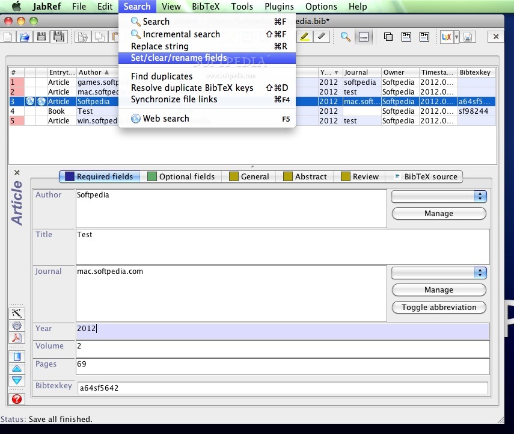This screenshot has width=514, height=434.
Task: Open the BibTeX menu in the menu bar
Action: click(x=206, y=6)
